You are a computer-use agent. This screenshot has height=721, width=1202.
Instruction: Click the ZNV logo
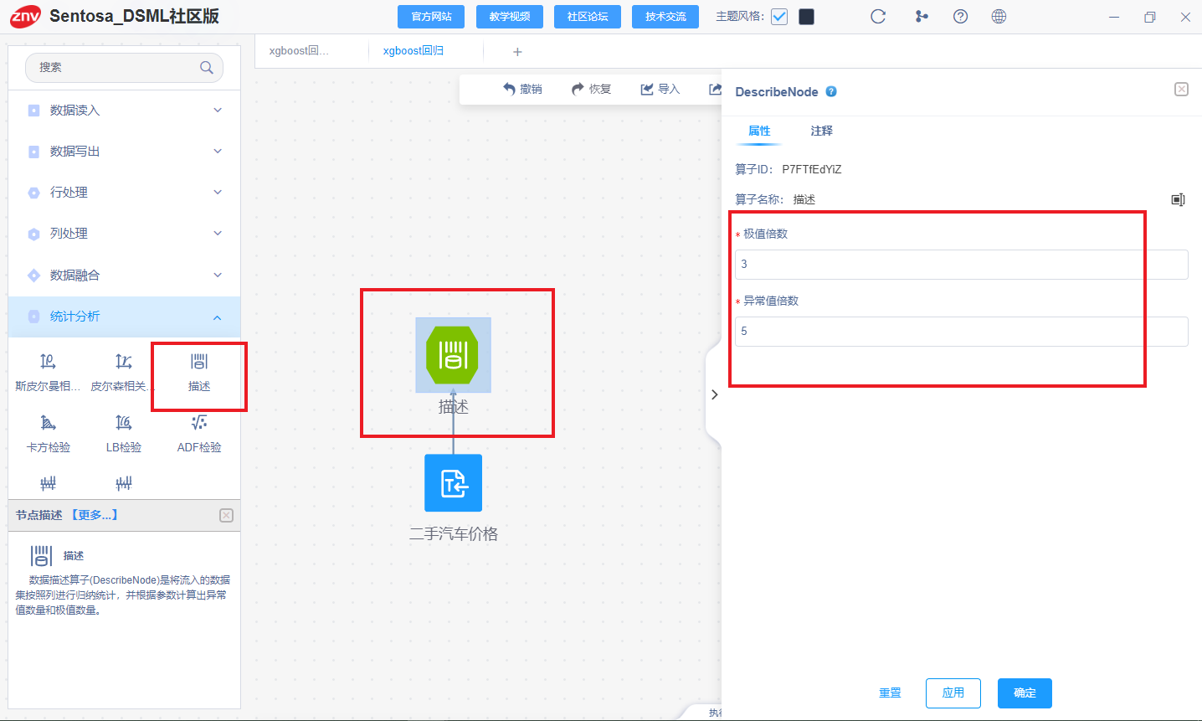coord(25,17)
